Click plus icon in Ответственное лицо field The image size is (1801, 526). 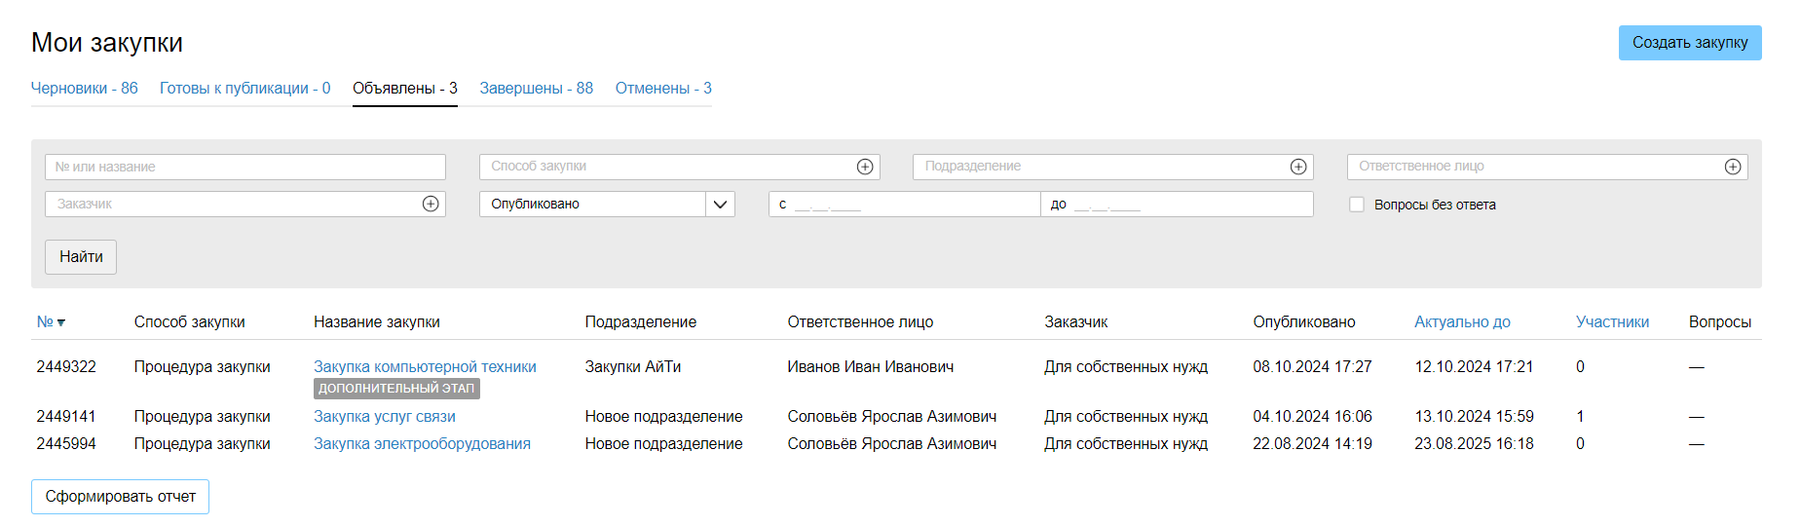(1732, 167)
